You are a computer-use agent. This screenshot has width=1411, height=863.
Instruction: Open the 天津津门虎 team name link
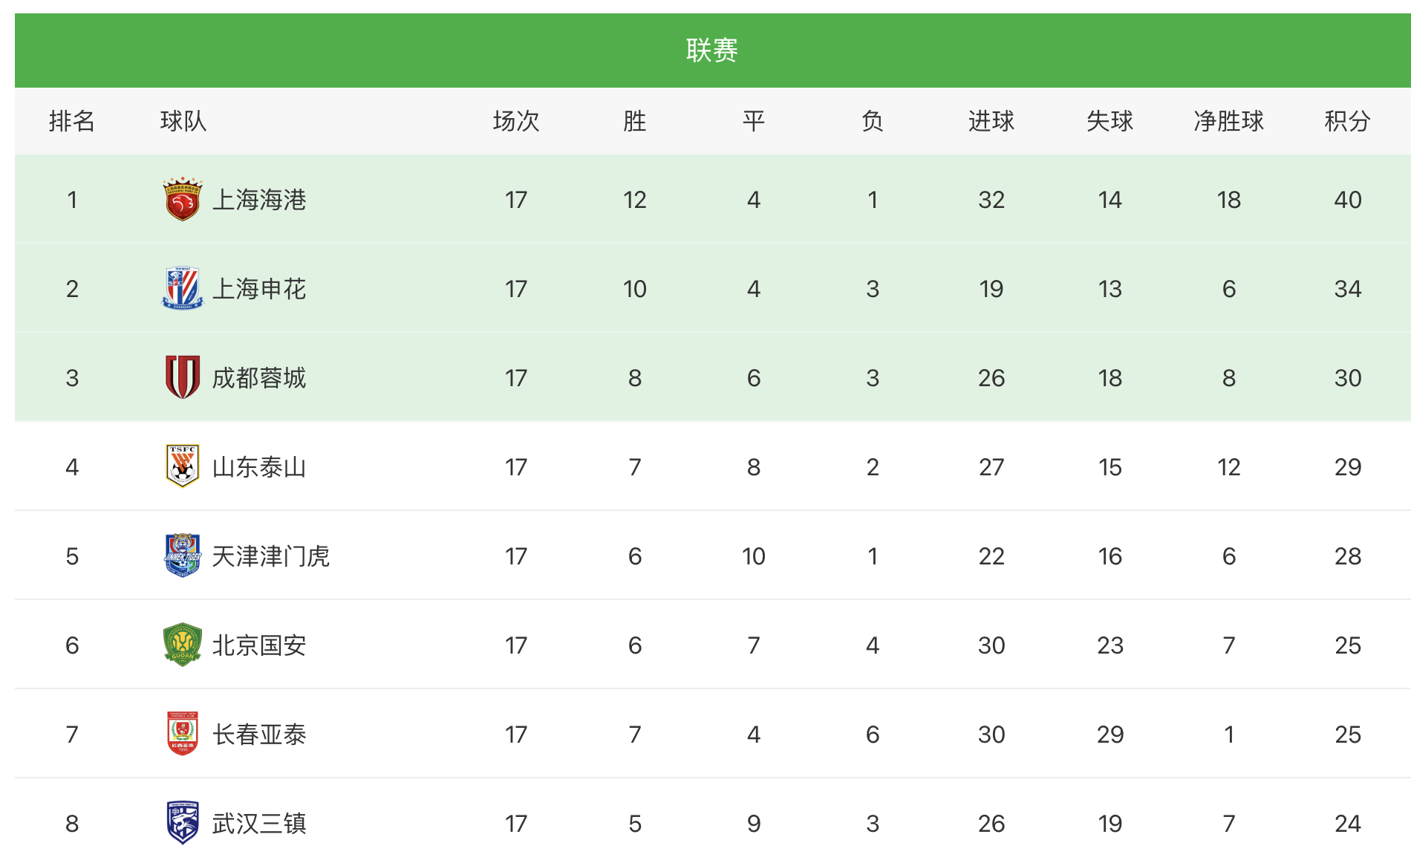[271, 556]
